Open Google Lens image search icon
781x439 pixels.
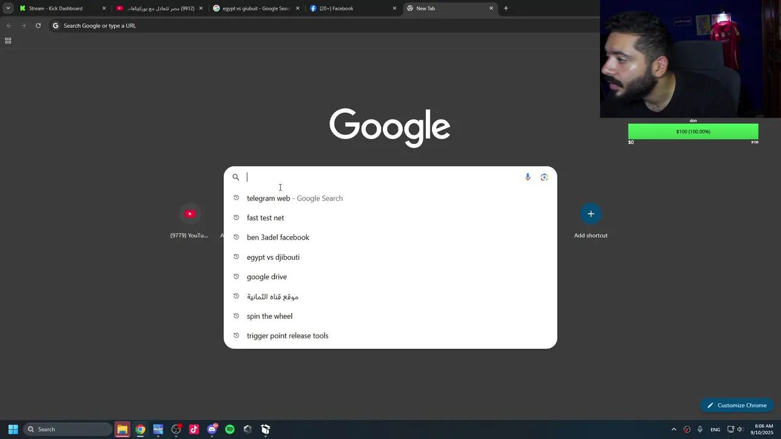(x=544, y=177)
